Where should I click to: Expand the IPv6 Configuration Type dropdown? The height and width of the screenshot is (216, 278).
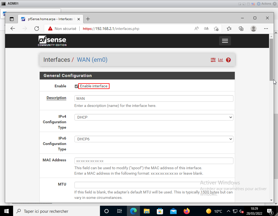[154, 139]
